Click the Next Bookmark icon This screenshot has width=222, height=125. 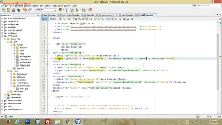pyautogui.click(x=99, y=19)
